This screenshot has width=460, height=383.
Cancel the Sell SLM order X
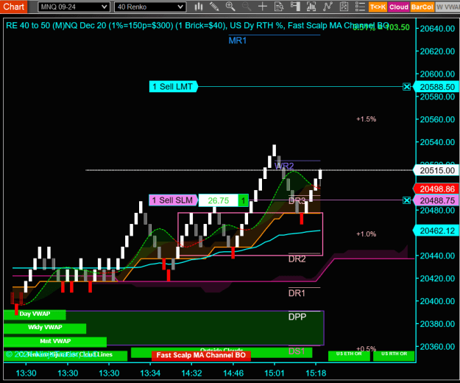(406, 200)
